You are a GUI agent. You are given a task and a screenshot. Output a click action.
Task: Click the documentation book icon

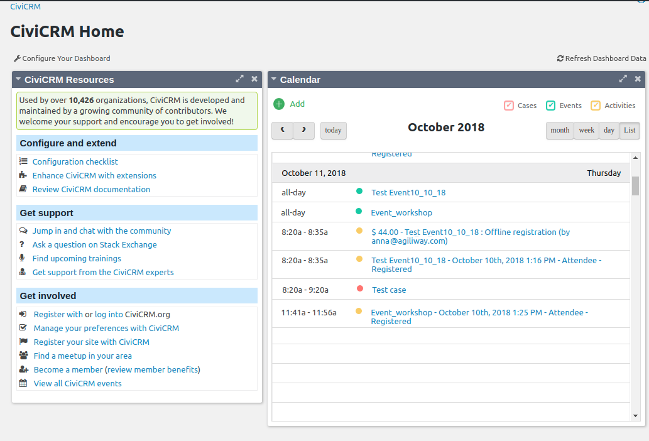coord(23,189)
